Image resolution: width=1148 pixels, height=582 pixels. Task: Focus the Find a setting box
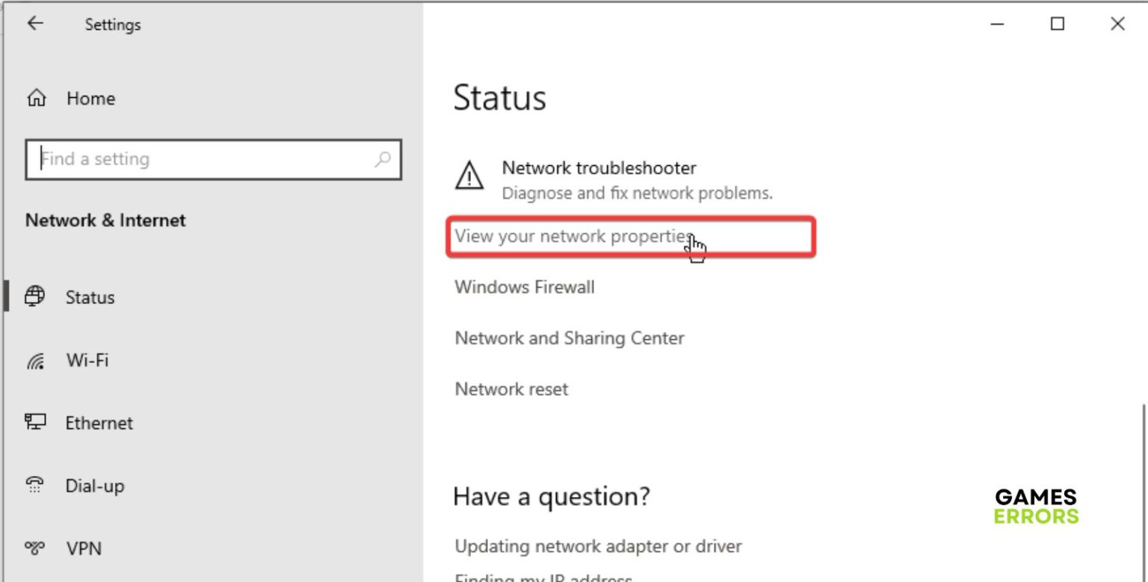(202, 159)
